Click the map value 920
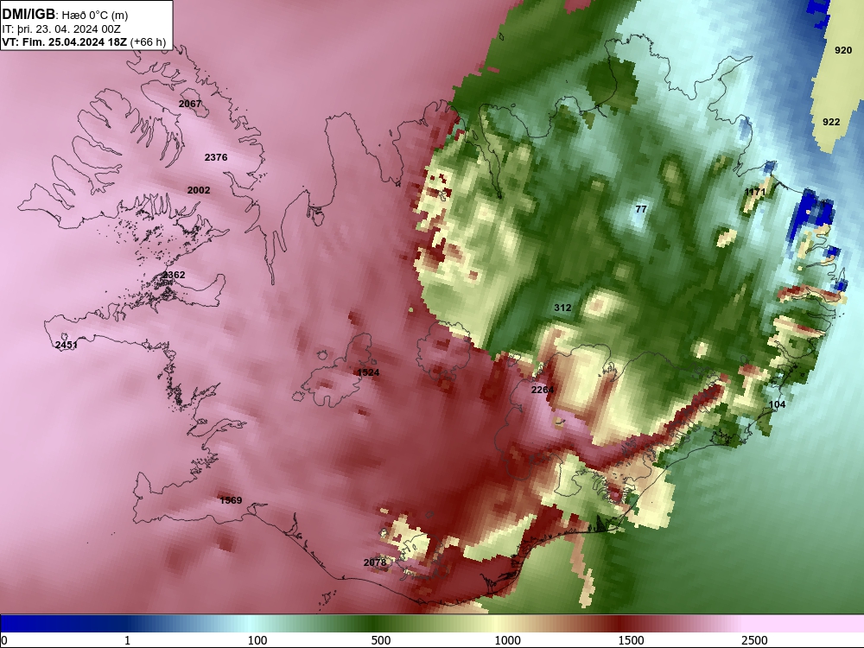 pyautogui.click(x=843, y=50)
